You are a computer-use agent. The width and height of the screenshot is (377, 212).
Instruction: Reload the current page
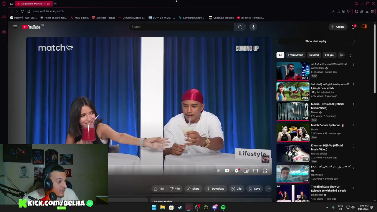[22, 11]
